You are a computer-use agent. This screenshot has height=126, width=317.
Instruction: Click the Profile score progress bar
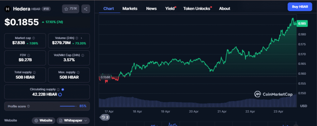[x=68, y=106]
